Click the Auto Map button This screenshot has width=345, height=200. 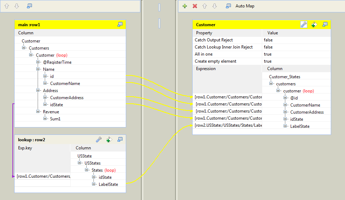[245, 6]
